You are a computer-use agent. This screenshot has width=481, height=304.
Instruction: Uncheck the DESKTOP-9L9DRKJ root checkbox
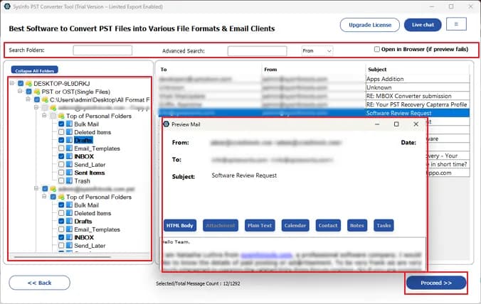click(x=21, y=83)
